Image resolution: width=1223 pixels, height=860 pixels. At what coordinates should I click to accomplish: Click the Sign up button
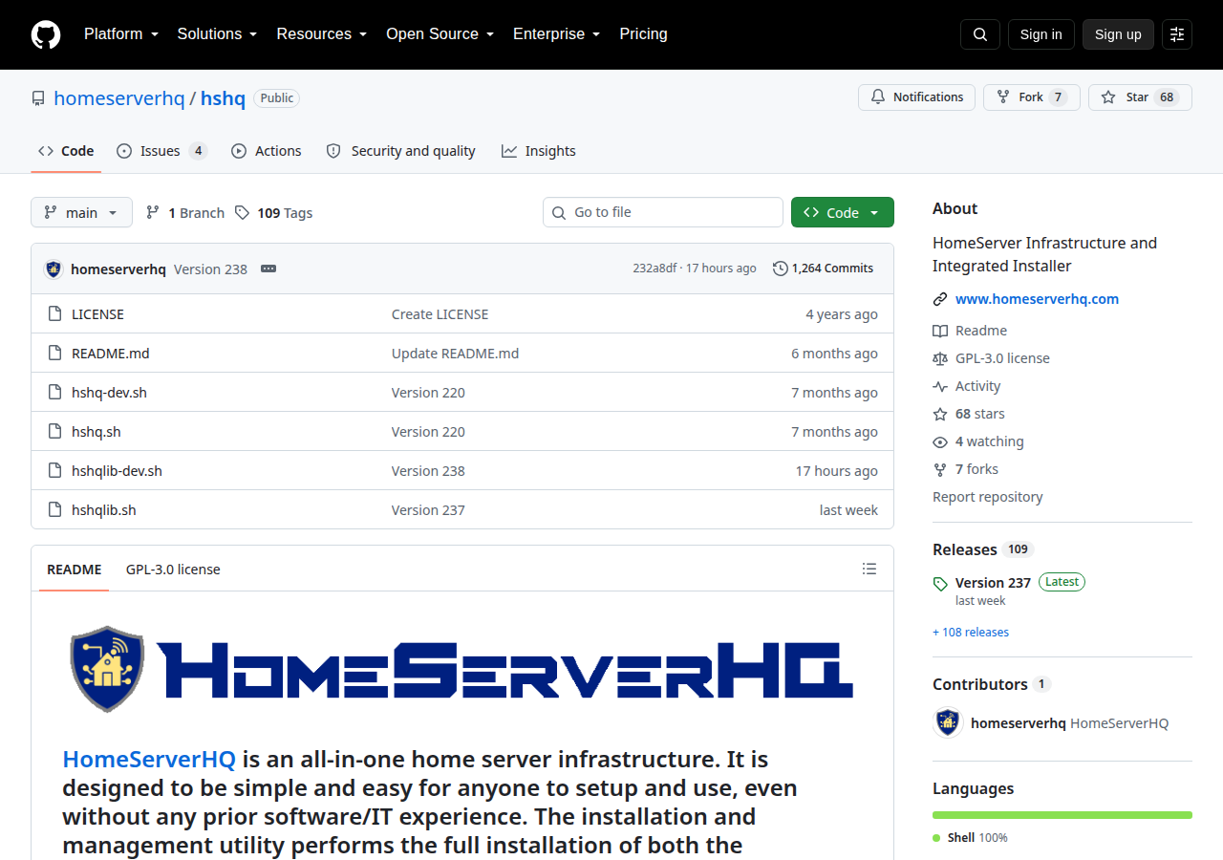[1118, 34]
